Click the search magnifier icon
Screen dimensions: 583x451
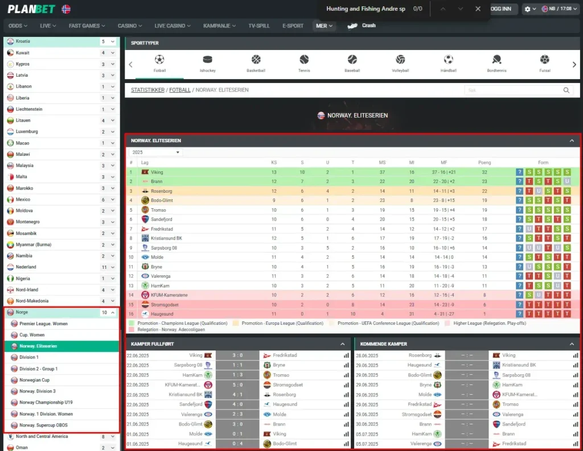coord(566,90)
